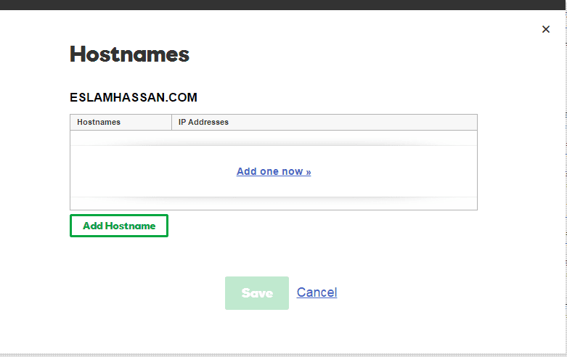
Task: Follow the 'Add one now »' link
Action: click(x=273, y=172)
